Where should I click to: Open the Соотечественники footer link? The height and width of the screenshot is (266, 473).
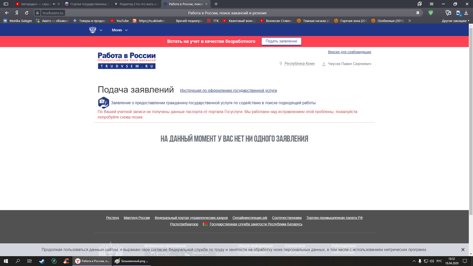(x=287, y=218)
